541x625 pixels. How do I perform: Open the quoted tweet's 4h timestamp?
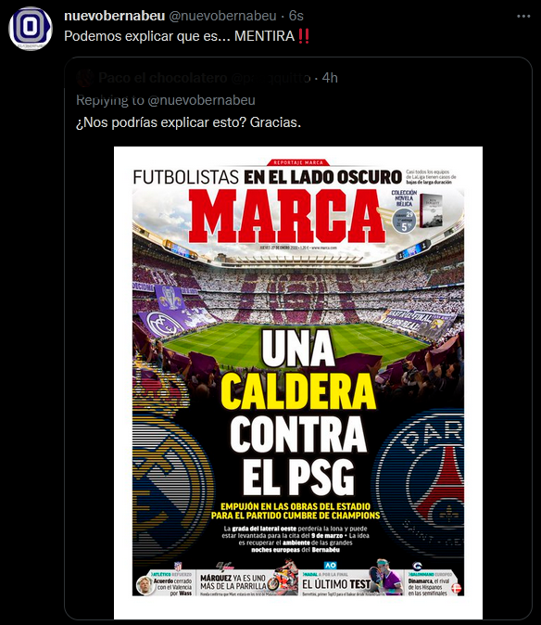coord(330,78)
